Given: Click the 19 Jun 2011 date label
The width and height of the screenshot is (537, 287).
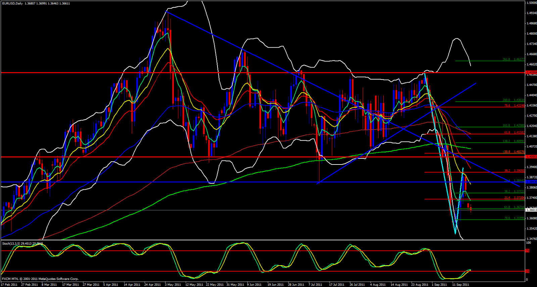Looking at the screenshot, I should pos(276,285).
